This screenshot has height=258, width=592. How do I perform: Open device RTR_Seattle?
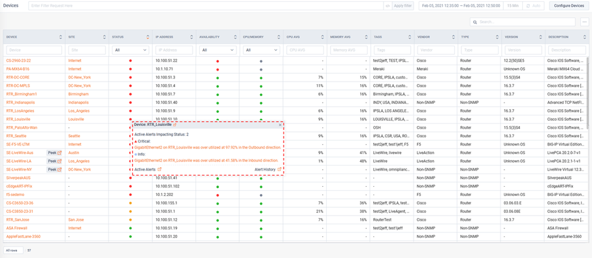click(x=16, y=136)
